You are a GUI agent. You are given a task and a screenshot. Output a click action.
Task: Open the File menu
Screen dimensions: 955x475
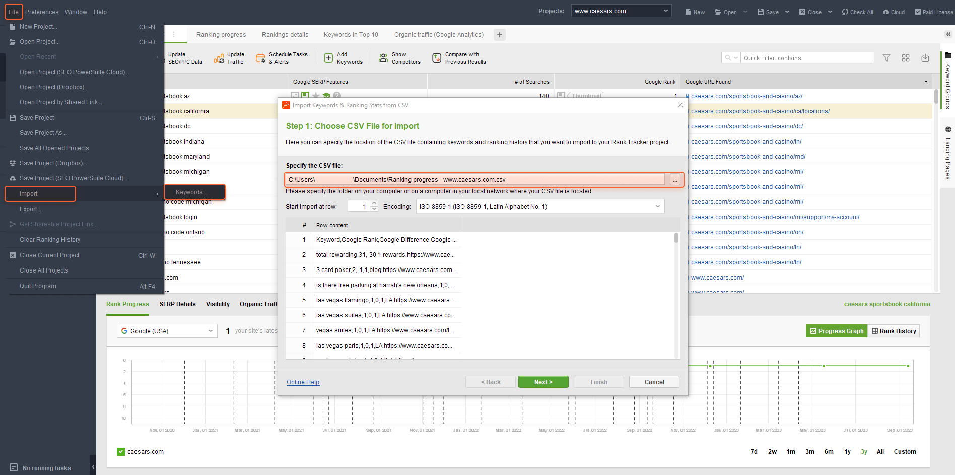tap(14, 12)
